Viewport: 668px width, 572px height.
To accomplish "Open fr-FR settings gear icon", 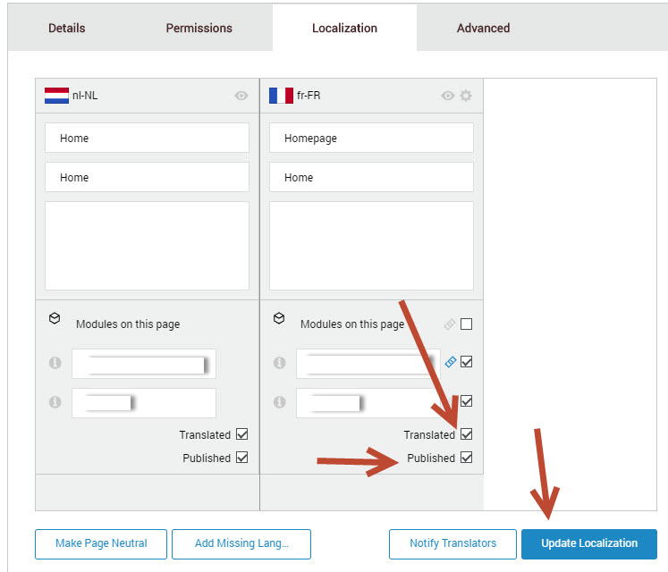I will [466, 96].
